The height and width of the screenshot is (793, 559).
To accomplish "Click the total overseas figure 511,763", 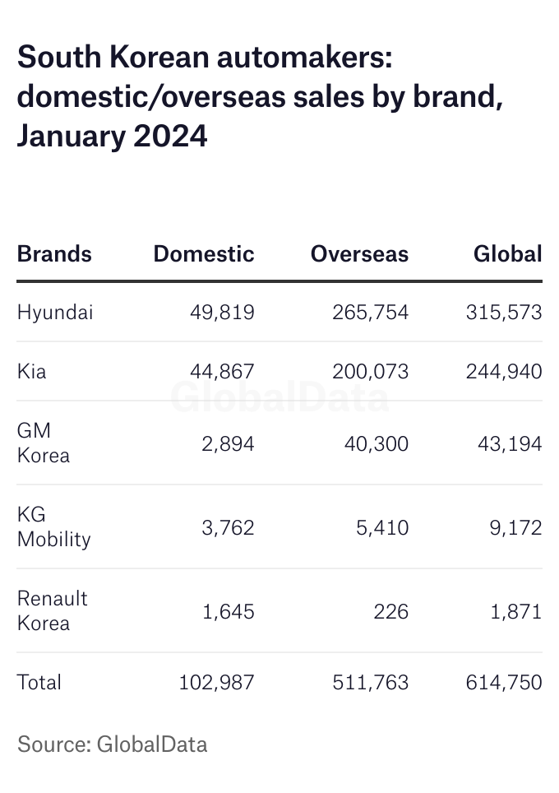I will (x=371, y=683).
